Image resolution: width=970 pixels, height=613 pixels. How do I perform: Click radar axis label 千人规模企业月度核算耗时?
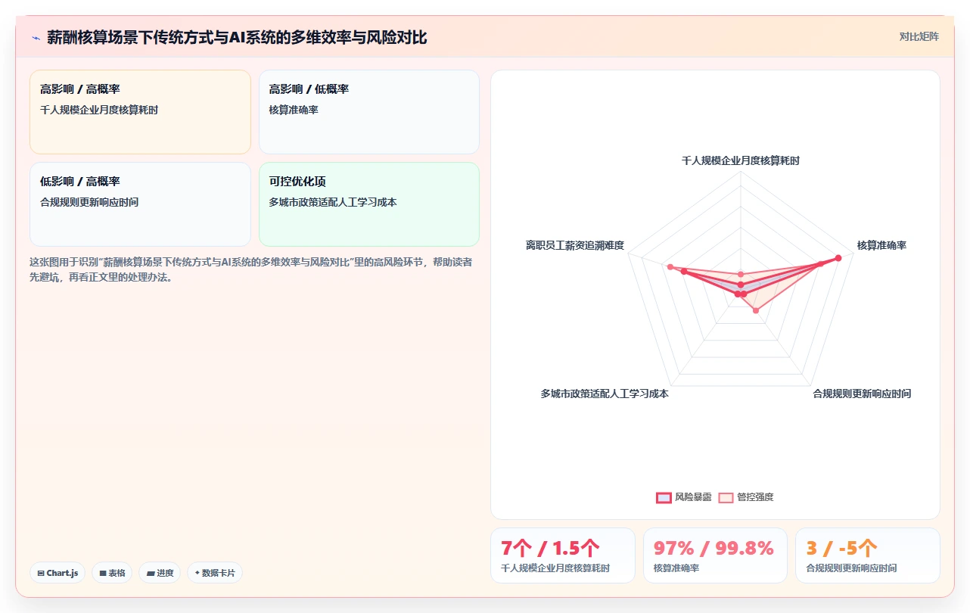pos(741,160)
